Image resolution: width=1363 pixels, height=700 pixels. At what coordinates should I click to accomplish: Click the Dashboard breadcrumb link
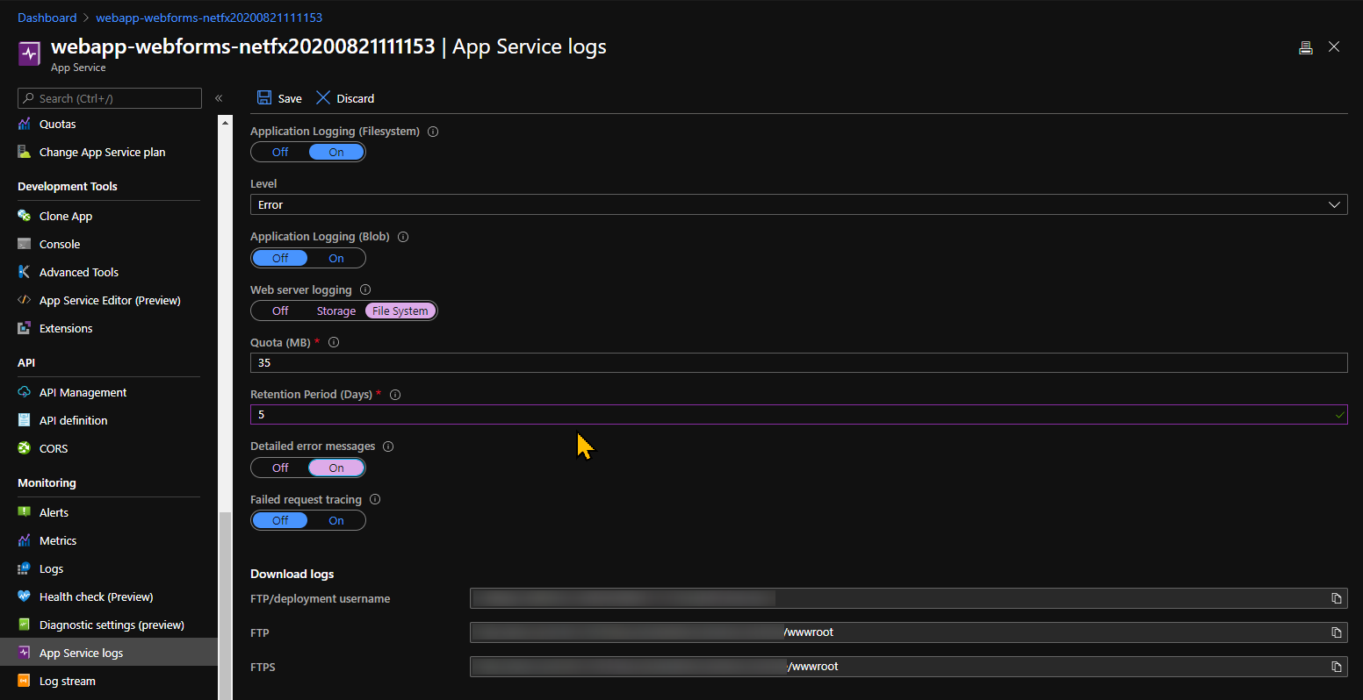click(47, 18)
